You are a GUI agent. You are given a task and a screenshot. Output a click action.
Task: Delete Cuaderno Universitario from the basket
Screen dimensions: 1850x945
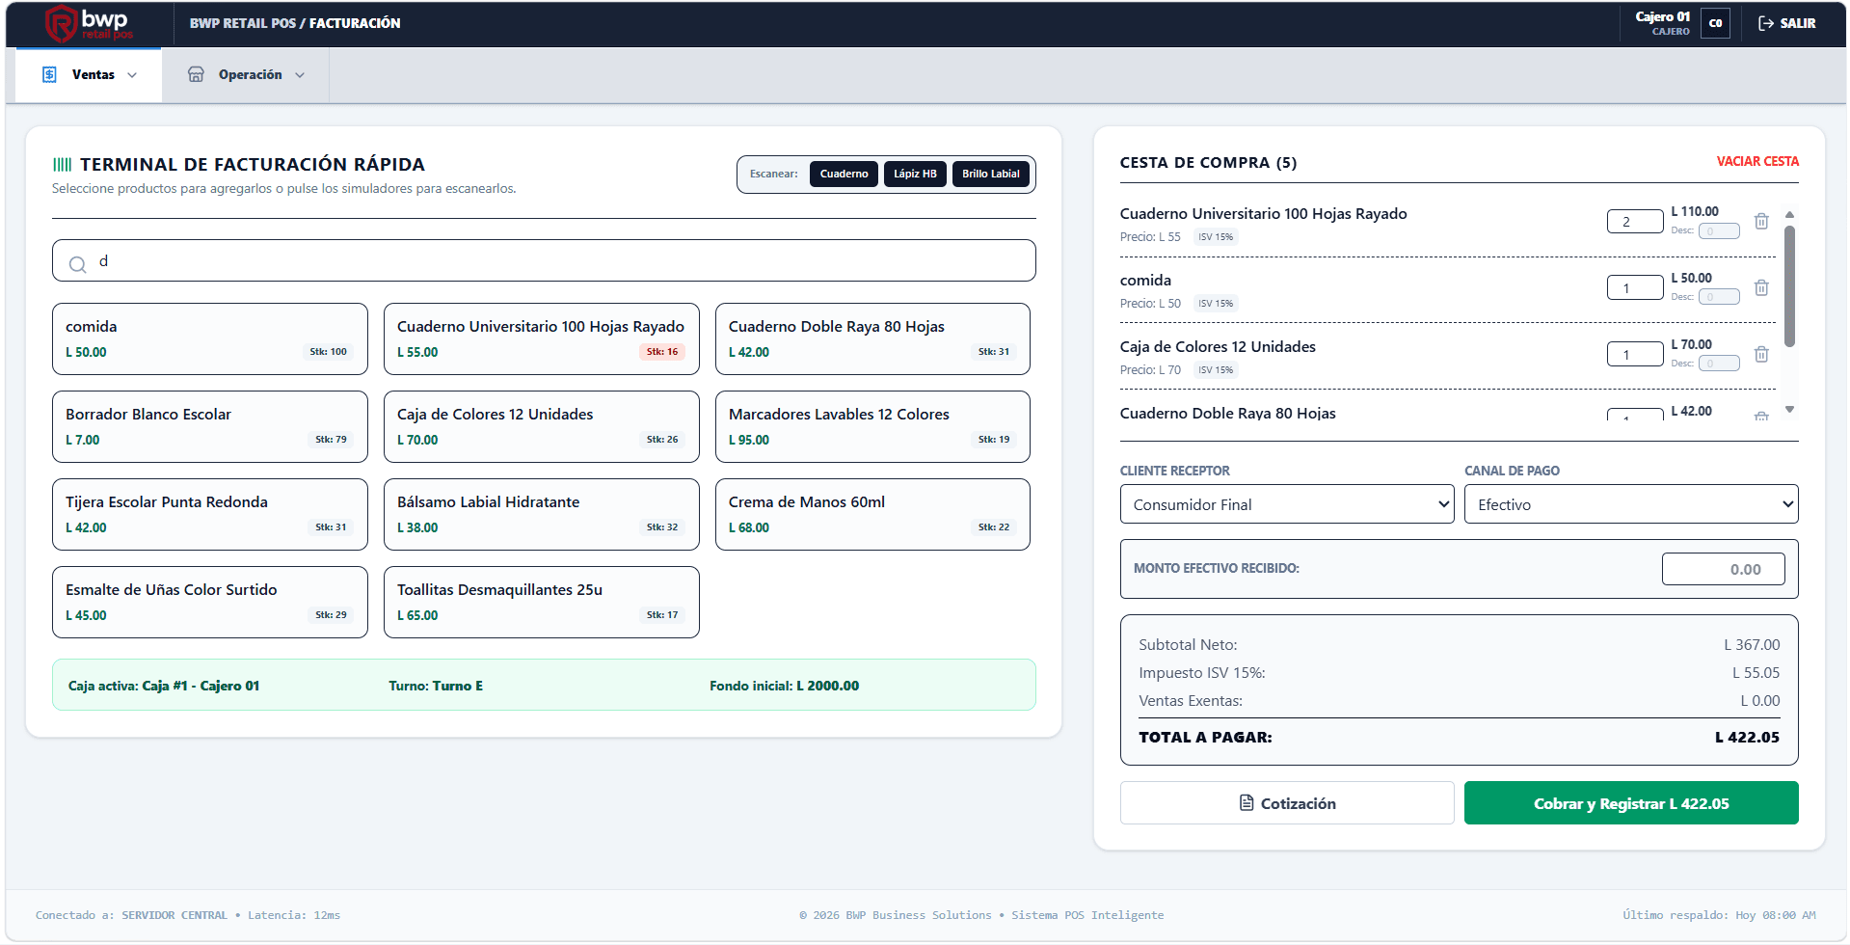1761,221
